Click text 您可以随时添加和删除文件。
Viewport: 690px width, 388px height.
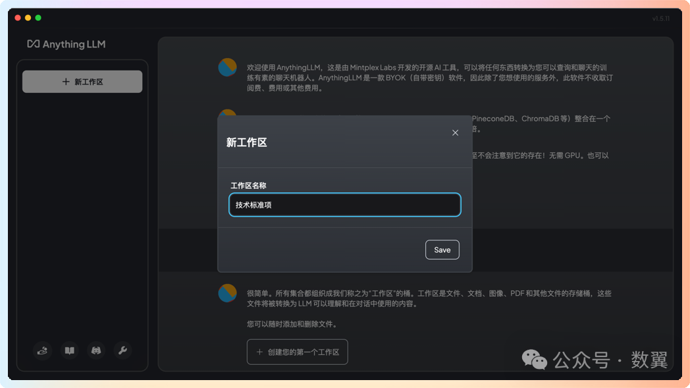pyautogui.click(x=293, y=324)
